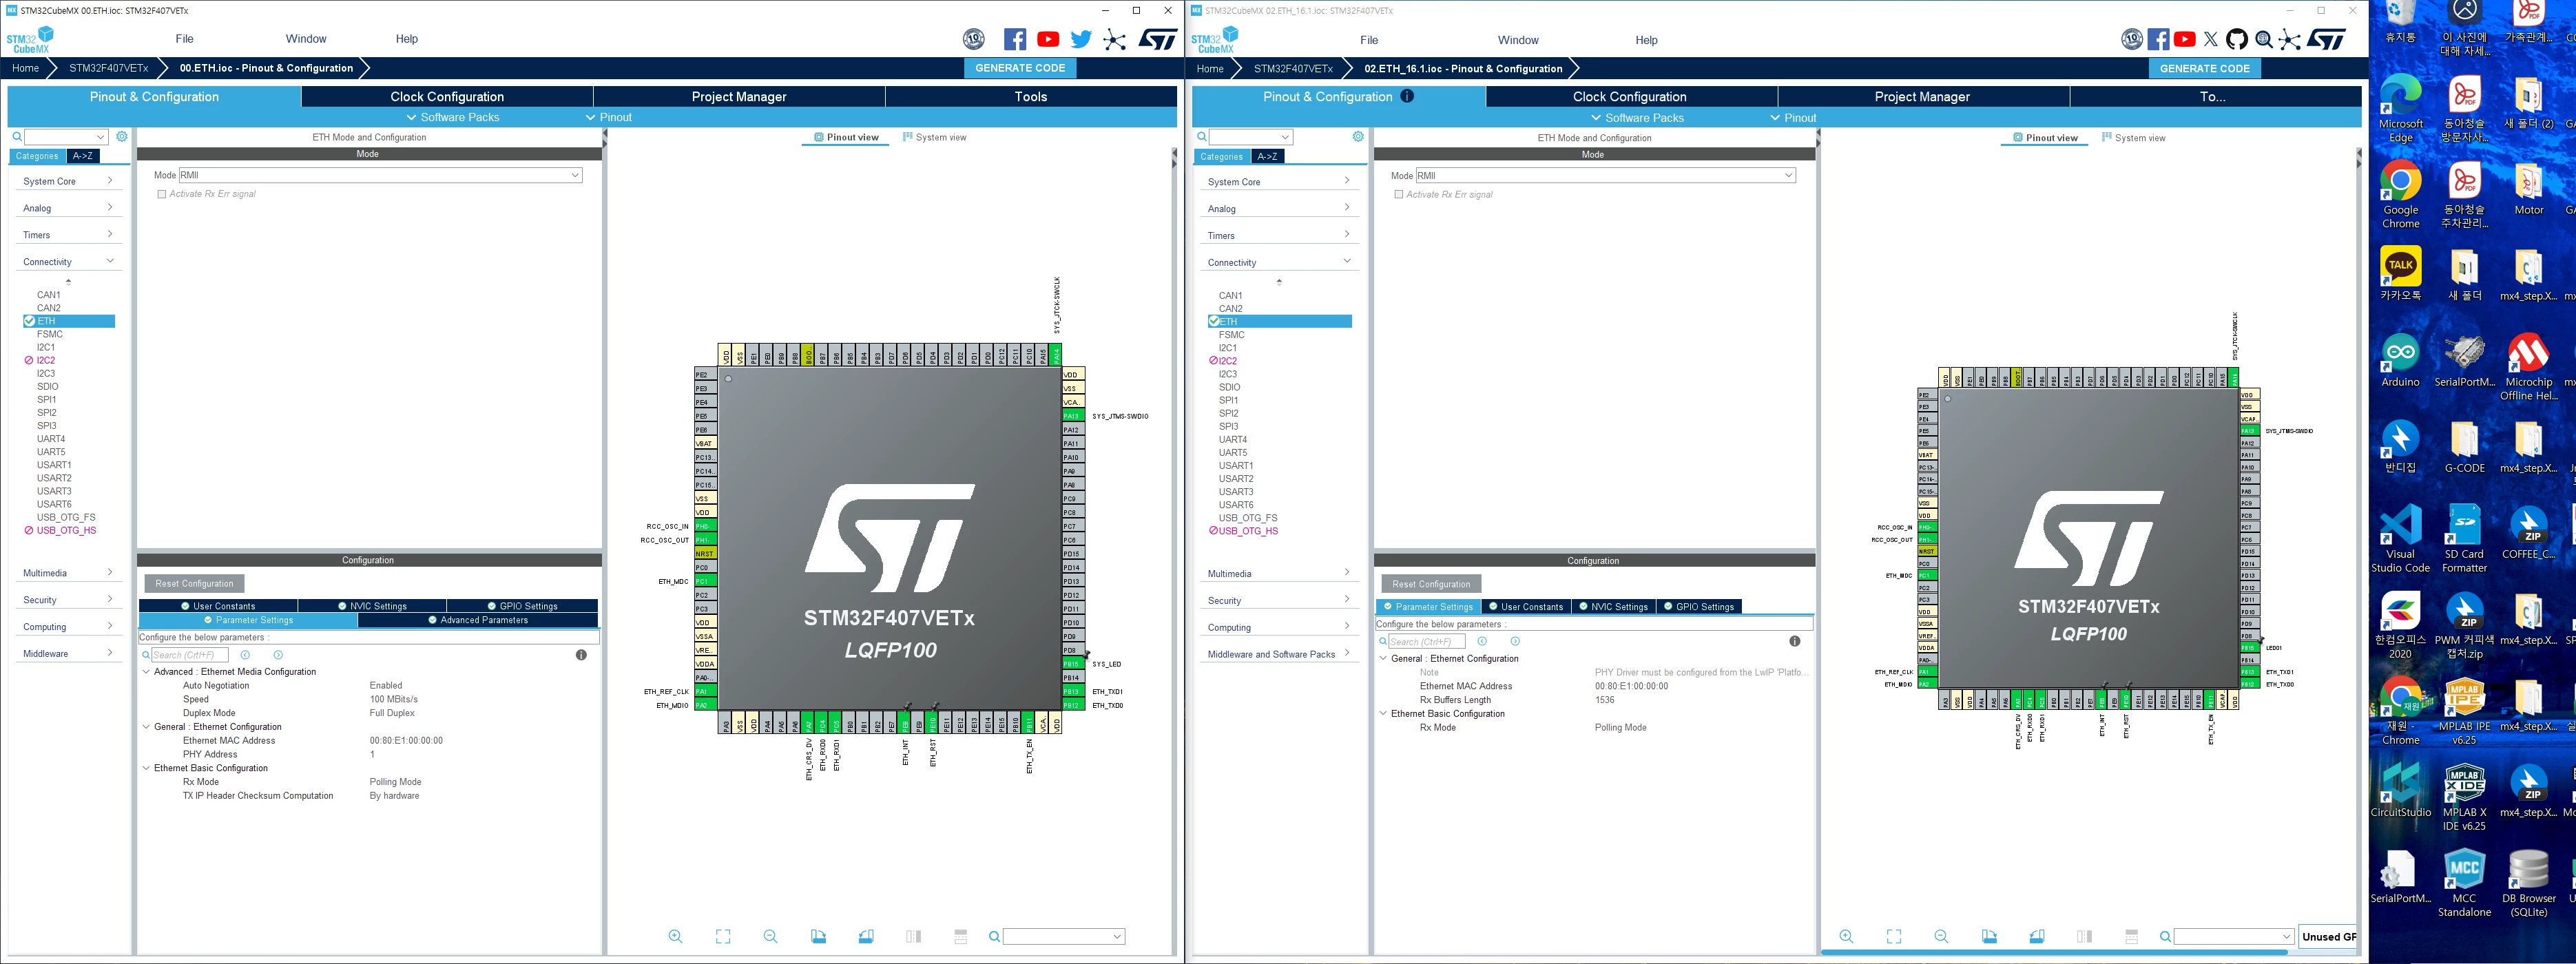The image size is (2576, 964).
Task: Click GENERATE CODE in right window
Action: coord(2204,68)
